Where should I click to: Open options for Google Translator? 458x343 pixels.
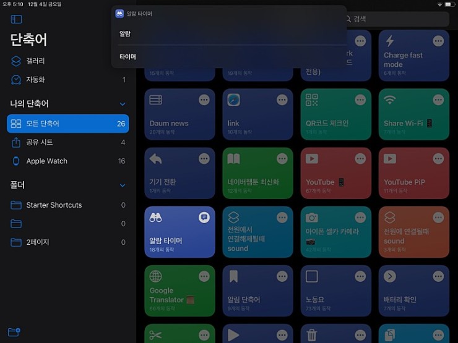coord(204,276)
